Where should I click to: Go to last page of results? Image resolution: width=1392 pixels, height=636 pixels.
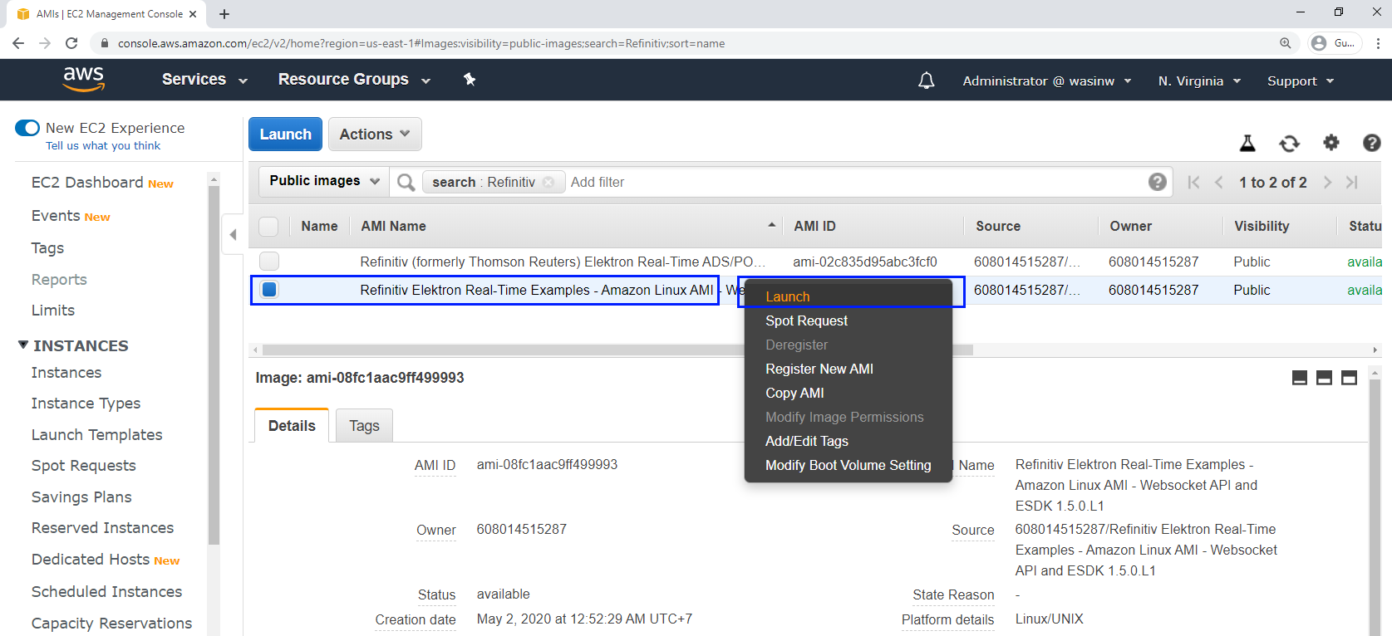[x=1352, y=182]
